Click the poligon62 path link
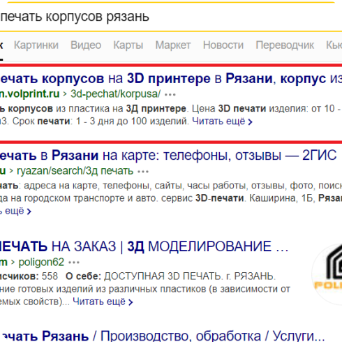The width and height of the screenshot is (342, 342). [x=41, y=262]
